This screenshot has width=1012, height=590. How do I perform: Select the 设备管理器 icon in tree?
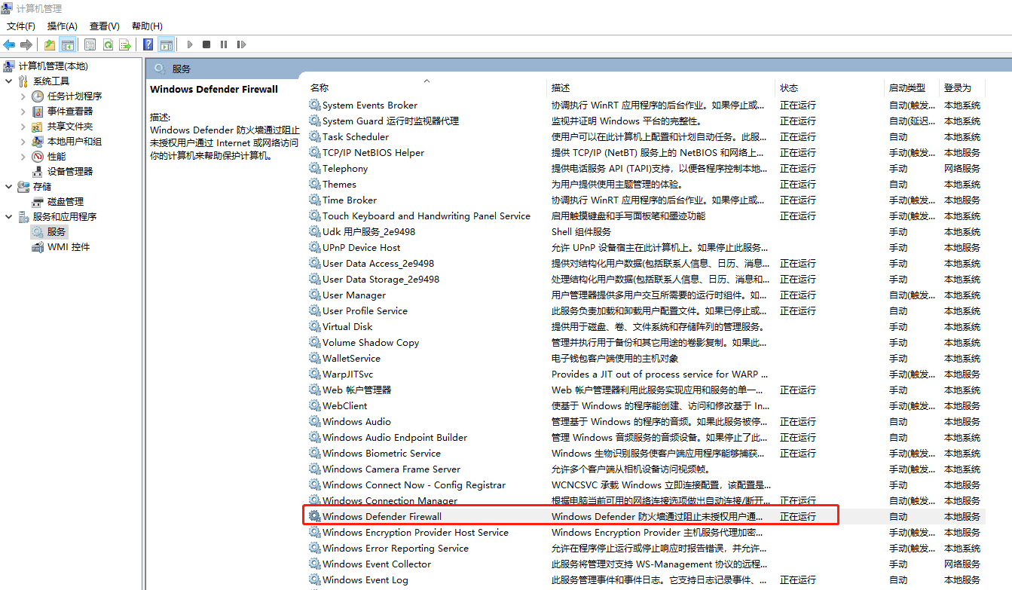click(x=38, y=172)
